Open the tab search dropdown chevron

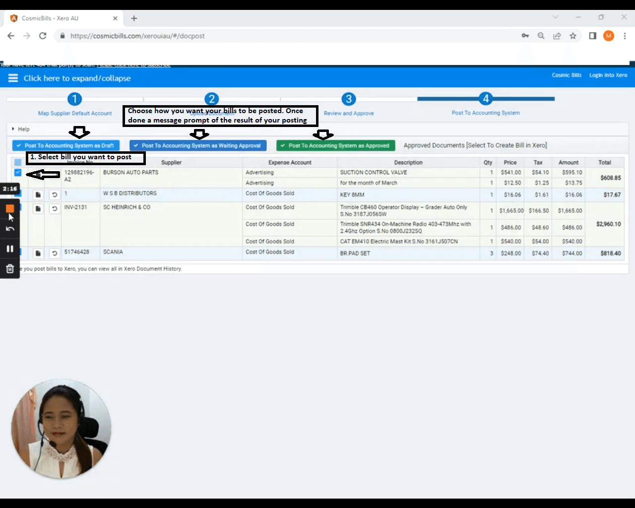tap(555, 17)
